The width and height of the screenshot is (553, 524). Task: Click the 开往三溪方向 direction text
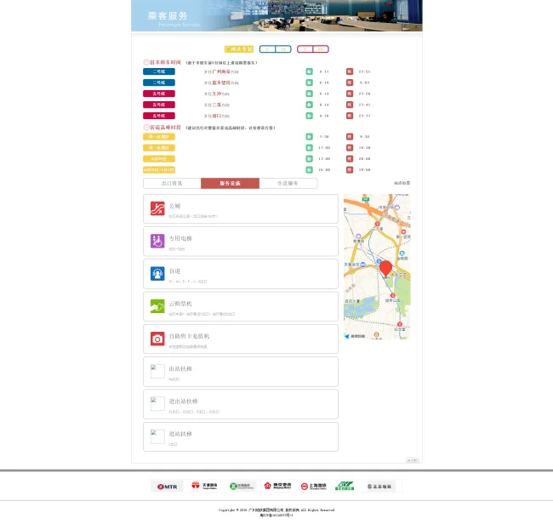(x=217, y=105)
